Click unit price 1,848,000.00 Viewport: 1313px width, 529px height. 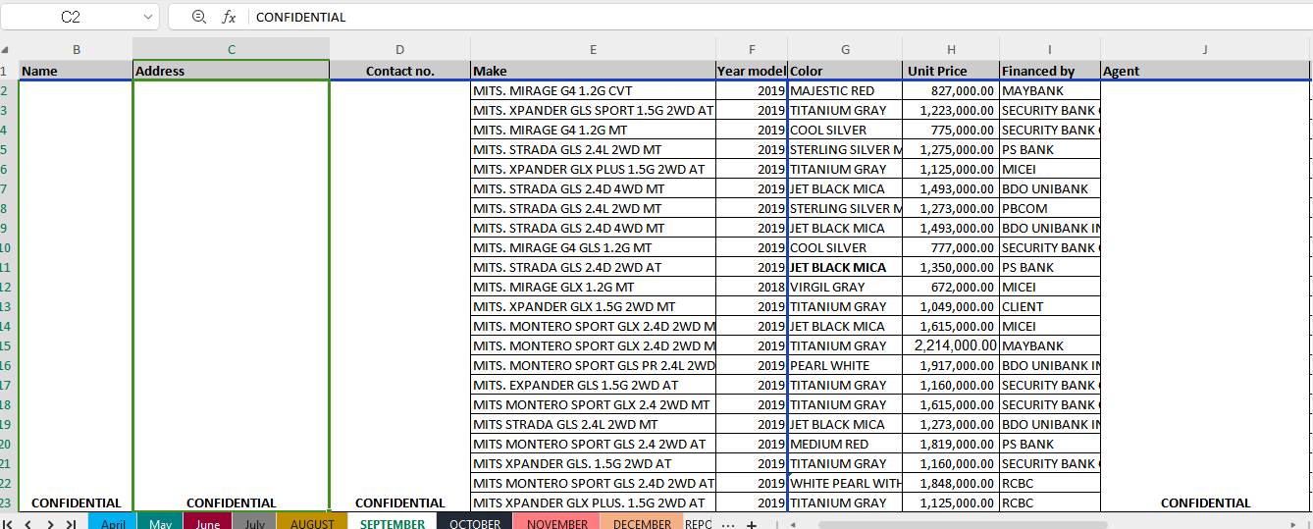tap(952, 483)
